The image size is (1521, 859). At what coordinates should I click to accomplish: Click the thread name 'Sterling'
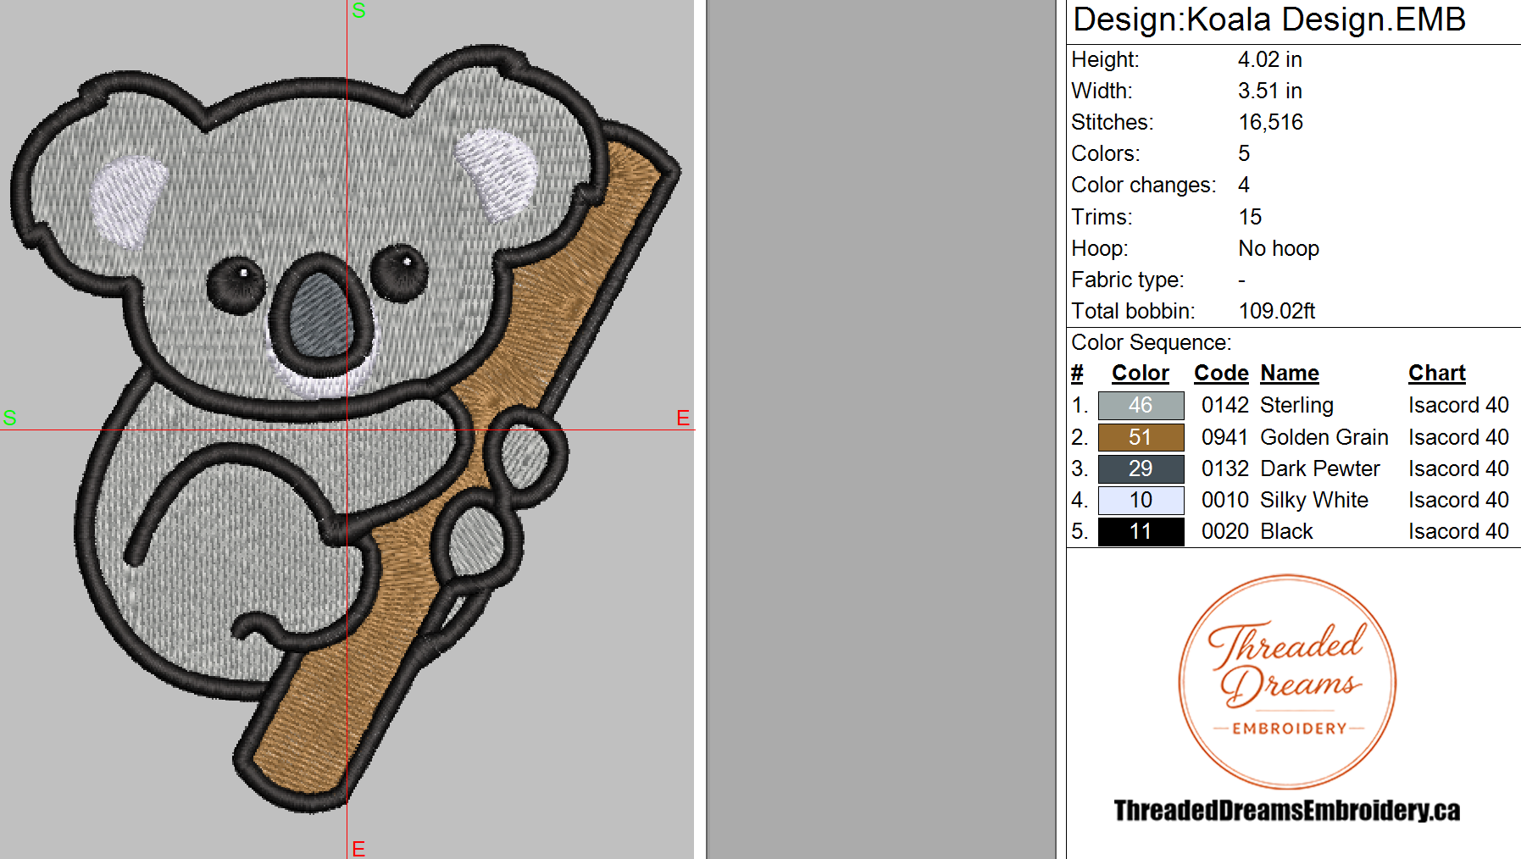pyautogui.click(x=1297, y=406)
